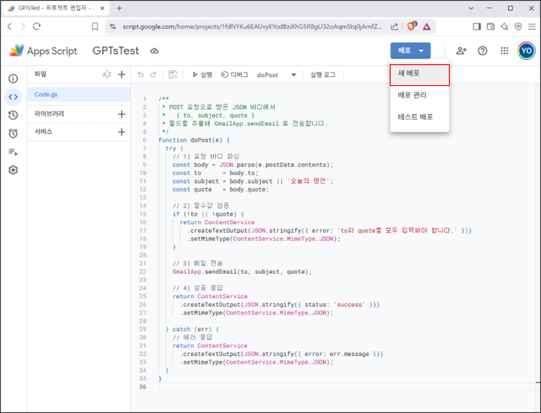Open the 실행 로그 execution log
This screenshot has height=413, width=541.
coord(323,75)
